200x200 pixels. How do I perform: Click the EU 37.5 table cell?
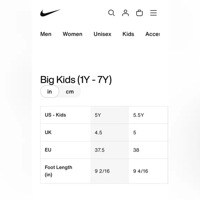pyautogui.click(x=110, y=150)
